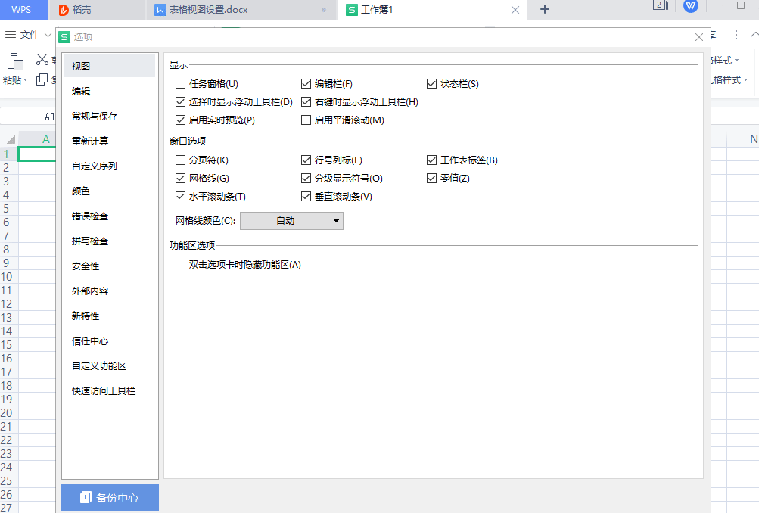Viewport: 759px width, 513px height.
Task: Open the hamburger menu icon beside 文件
Action: (x=10, y=35)
